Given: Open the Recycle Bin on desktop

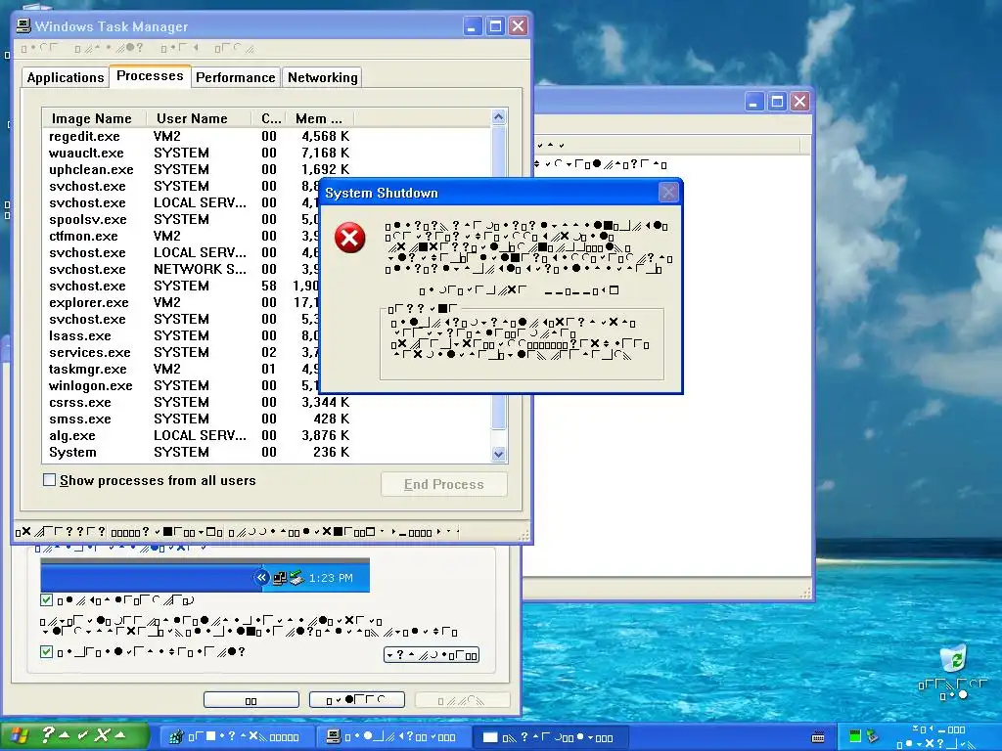Looking at the screenshot, I should [953, 660].
